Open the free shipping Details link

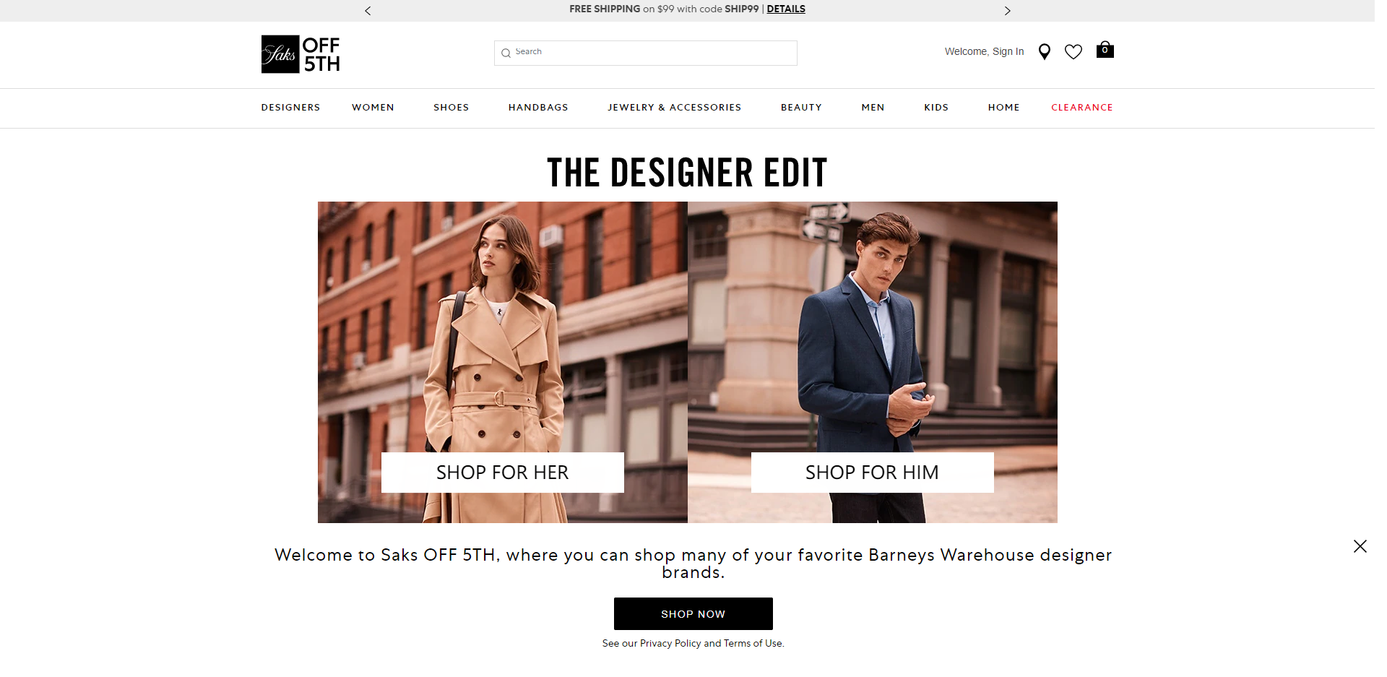pyautogui.click(x=786, y=9)
